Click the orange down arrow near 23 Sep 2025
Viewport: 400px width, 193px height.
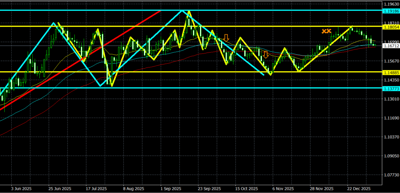click(226, 38)
